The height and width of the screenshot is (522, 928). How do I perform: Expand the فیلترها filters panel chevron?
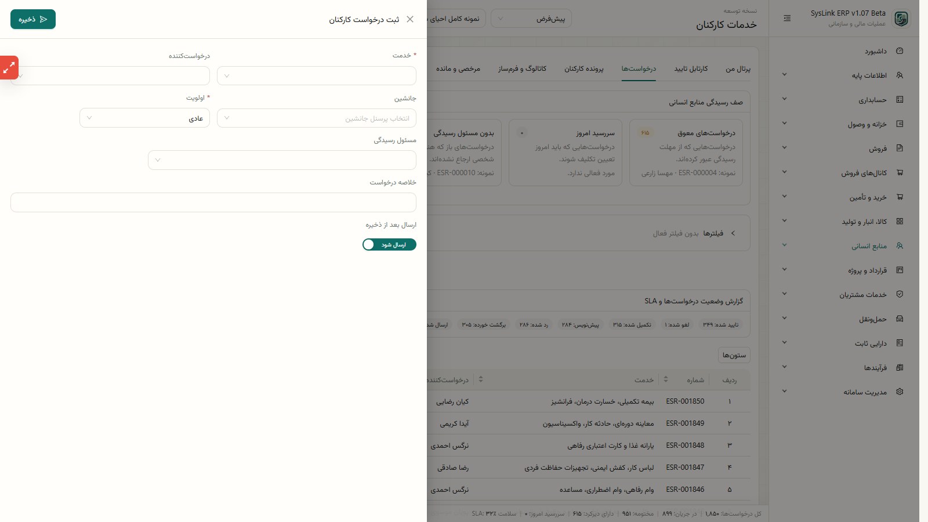point(733,233)
